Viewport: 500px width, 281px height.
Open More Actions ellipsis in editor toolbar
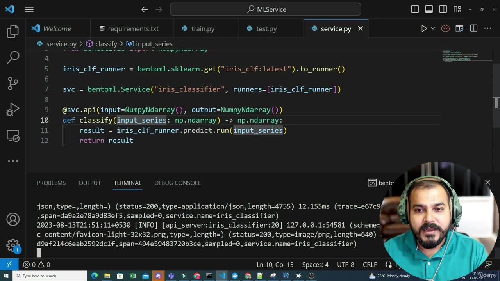coord(487,28)
